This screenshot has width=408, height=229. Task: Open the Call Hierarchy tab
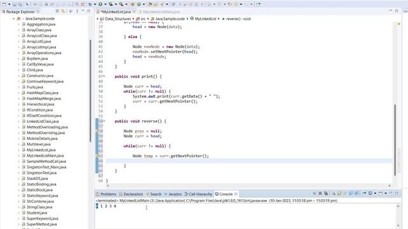point(198,194)
